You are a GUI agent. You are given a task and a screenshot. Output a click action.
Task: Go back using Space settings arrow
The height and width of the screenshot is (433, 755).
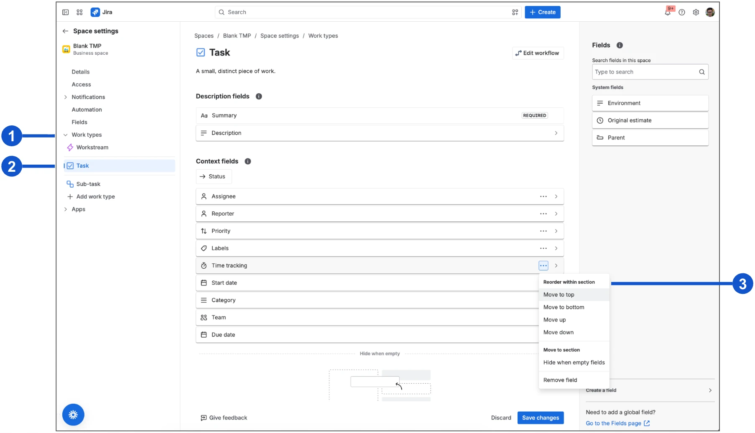point(65,31)
